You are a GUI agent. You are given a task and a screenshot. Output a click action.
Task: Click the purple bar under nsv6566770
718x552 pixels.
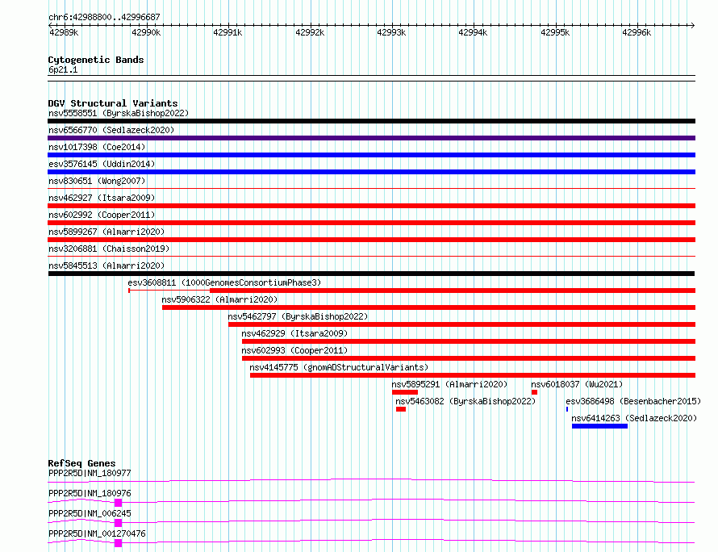(x=371, y=138)
